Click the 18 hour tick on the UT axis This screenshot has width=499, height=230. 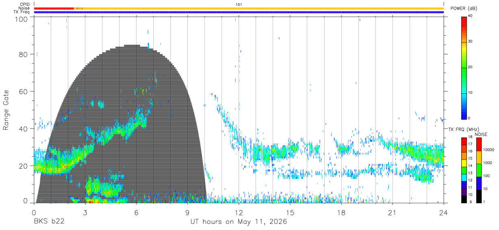pos(341,212)
